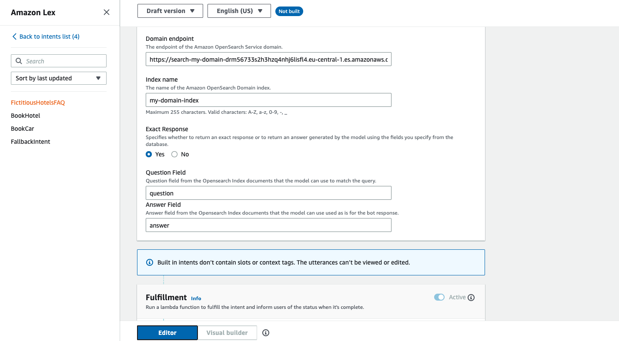
Task: Go back to intents list
Action: 49,36
